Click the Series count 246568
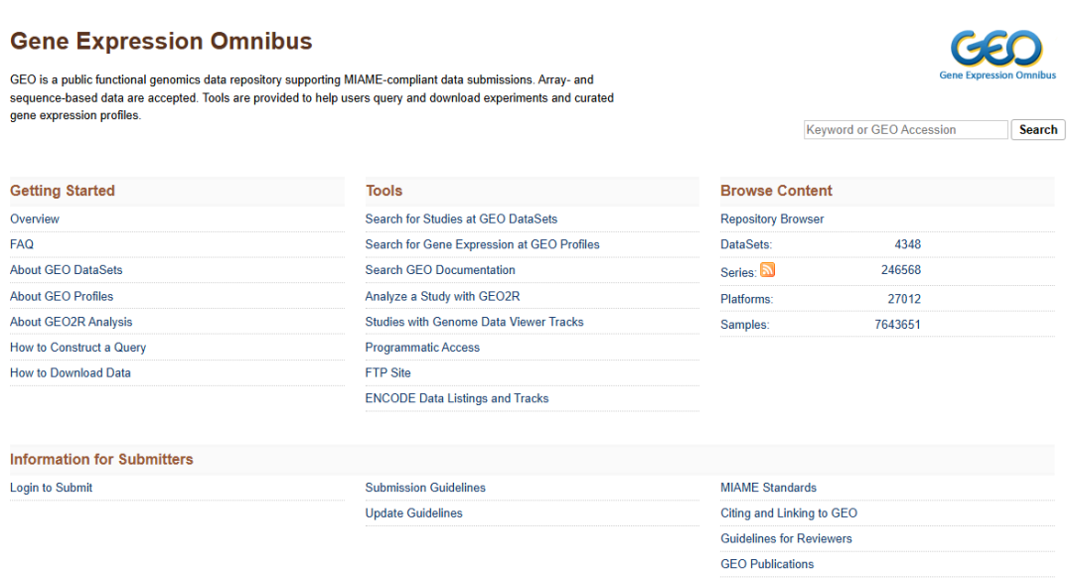This screenshot has height=581, width=1073. (900, 269)
